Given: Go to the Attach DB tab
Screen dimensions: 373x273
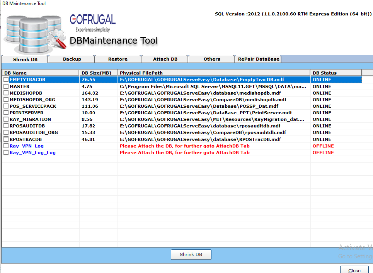Looking at the screenshot, I should pos(165,59).
